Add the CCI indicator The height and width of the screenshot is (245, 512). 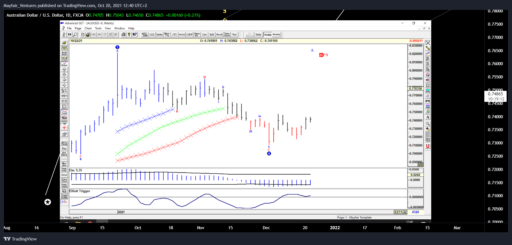pos(152,35)
